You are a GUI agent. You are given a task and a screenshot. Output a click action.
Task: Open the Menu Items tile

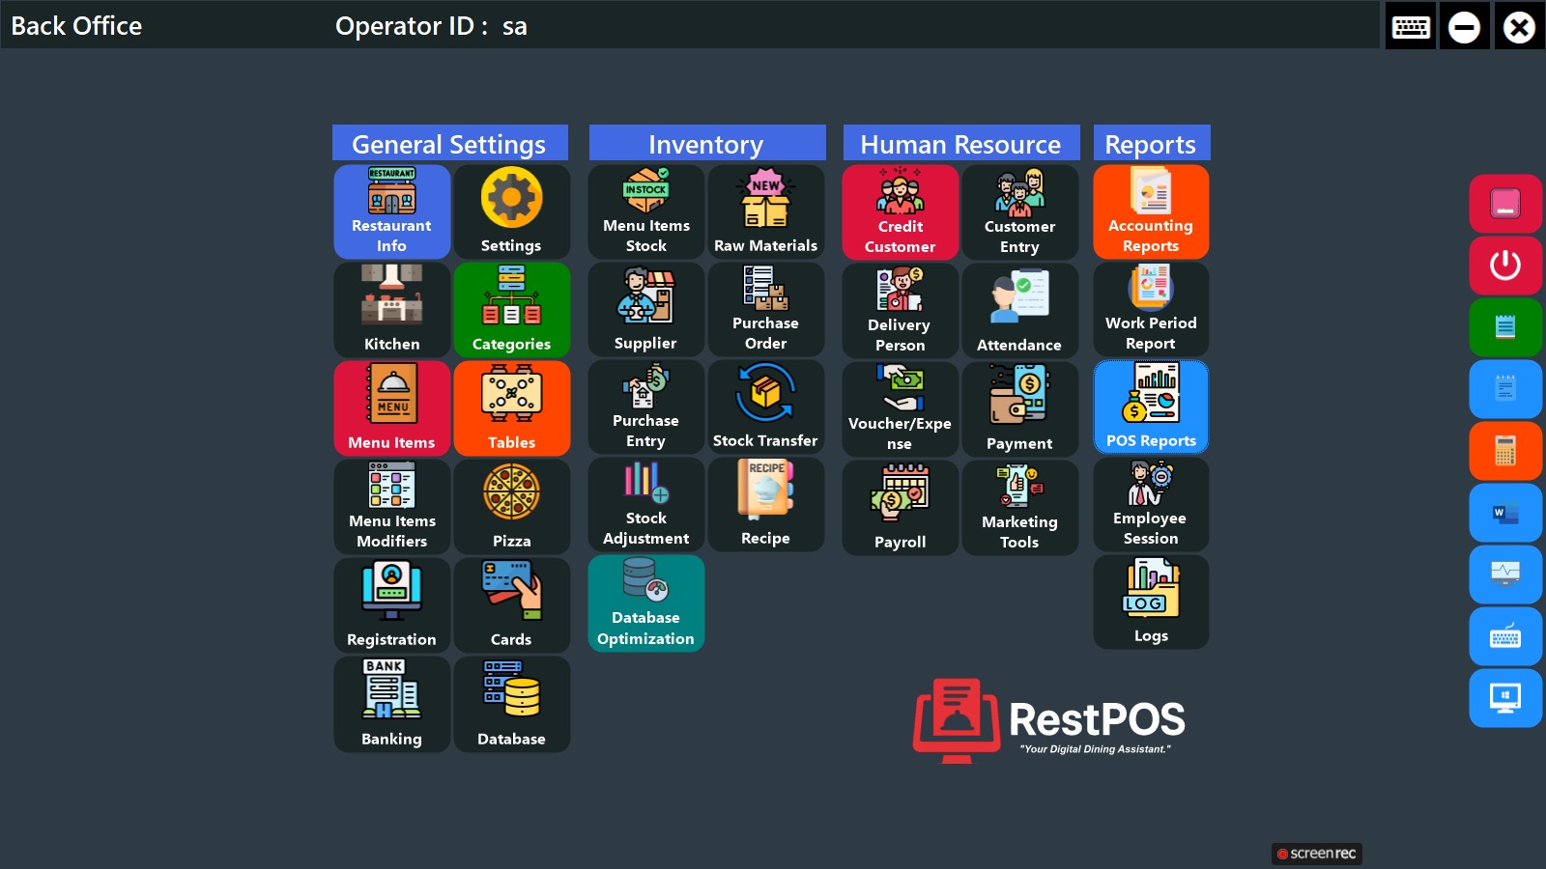(x=391, y=408)
